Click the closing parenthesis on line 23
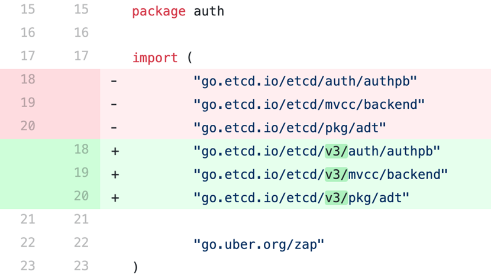The image size is (491, 278). 135,267
